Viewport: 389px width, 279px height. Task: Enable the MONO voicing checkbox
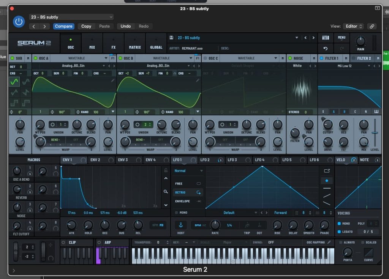[x=339, y=224]
